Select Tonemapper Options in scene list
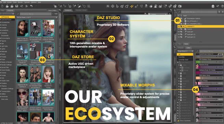Image resolution: width=224 pixels, height=124 pixels. (x=194, y=18)
